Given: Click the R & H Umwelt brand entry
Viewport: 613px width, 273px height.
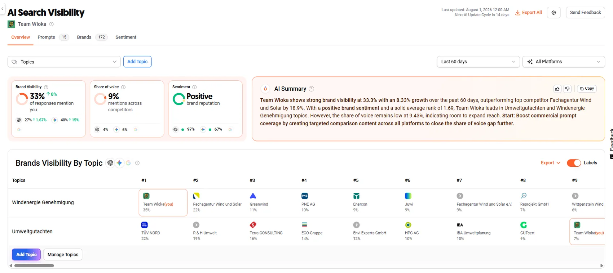Looking at the screenshot, I should point(205,231).
